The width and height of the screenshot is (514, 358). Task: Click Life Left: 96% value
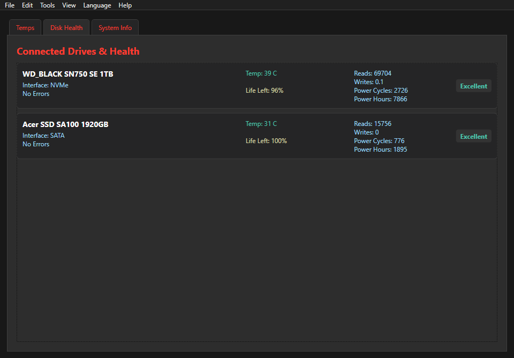[x=264, y=90]
